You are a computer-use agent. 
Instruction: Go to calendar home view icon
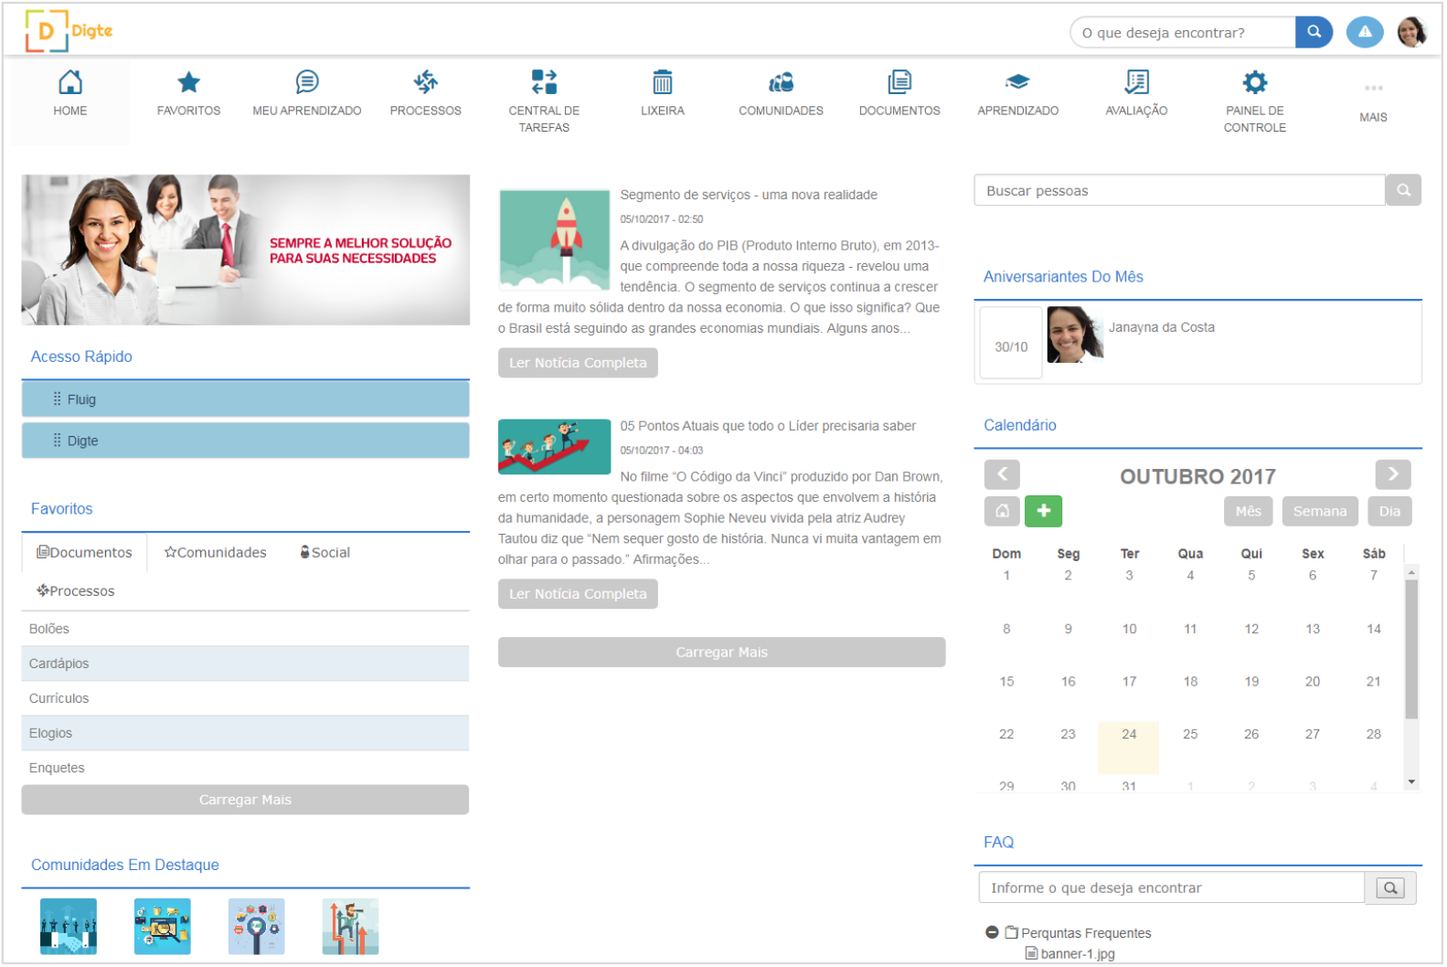[x=1002, y=512]
